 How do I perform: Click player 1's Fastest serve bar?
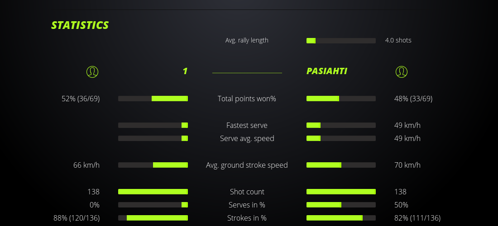[153, 125]
